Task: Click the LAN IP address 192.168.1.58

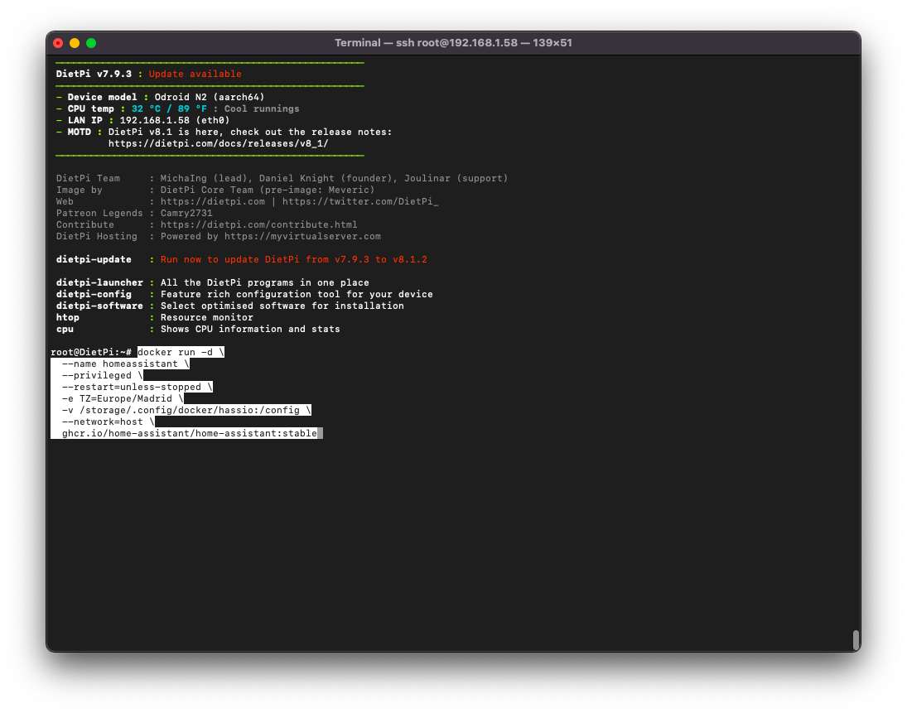Action: tap(154, 120)
